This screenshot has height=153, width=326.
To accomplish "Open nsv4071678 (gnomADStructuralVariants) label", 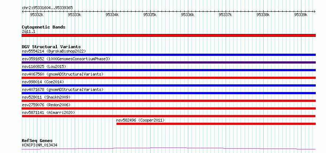I will point(63,89).
